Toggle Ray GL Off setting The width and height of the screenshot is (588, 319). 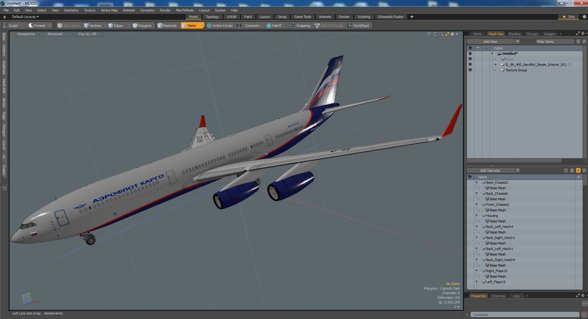tap(87, 34)
